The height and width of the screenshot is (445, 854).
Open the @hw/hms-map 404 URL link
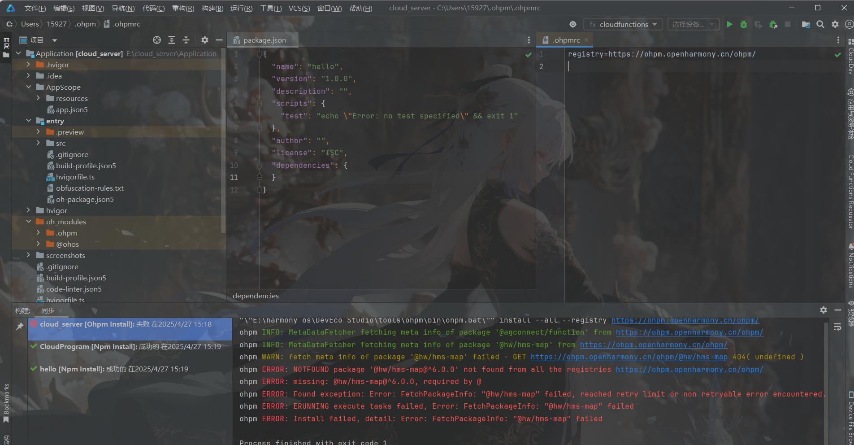[629, 357]
